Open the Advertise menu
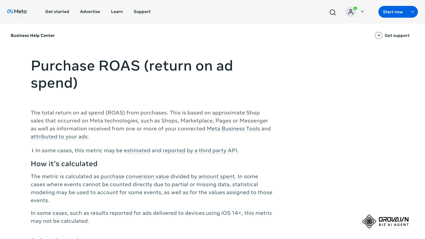Viewport: 425px width, 239px height. (x=90, y=12)
